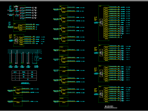Image resolution: width=148 pixels, height=111 pixels.
Task: Click the dashed green box of top middle panel
Action: tap(64, 10)
